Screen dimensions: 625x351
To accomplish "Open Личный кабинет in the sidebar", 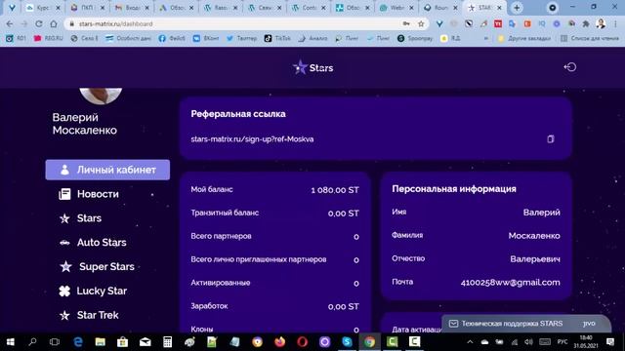I will pos(107,170).
